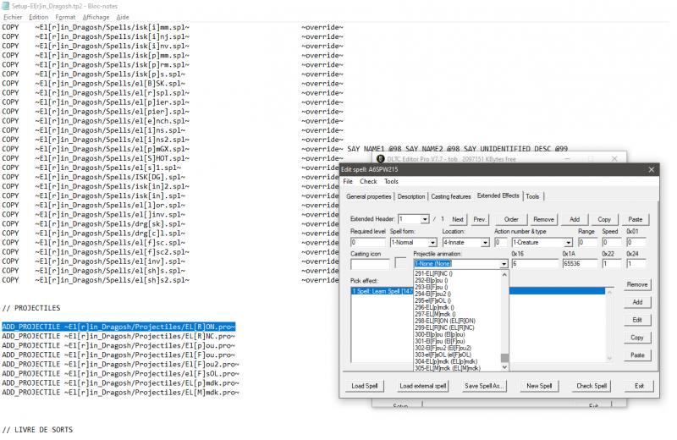This screenshot has width=677, height=440.
Task: Open the Check menu in Edit spell dialog
Action: click(368, 181)
